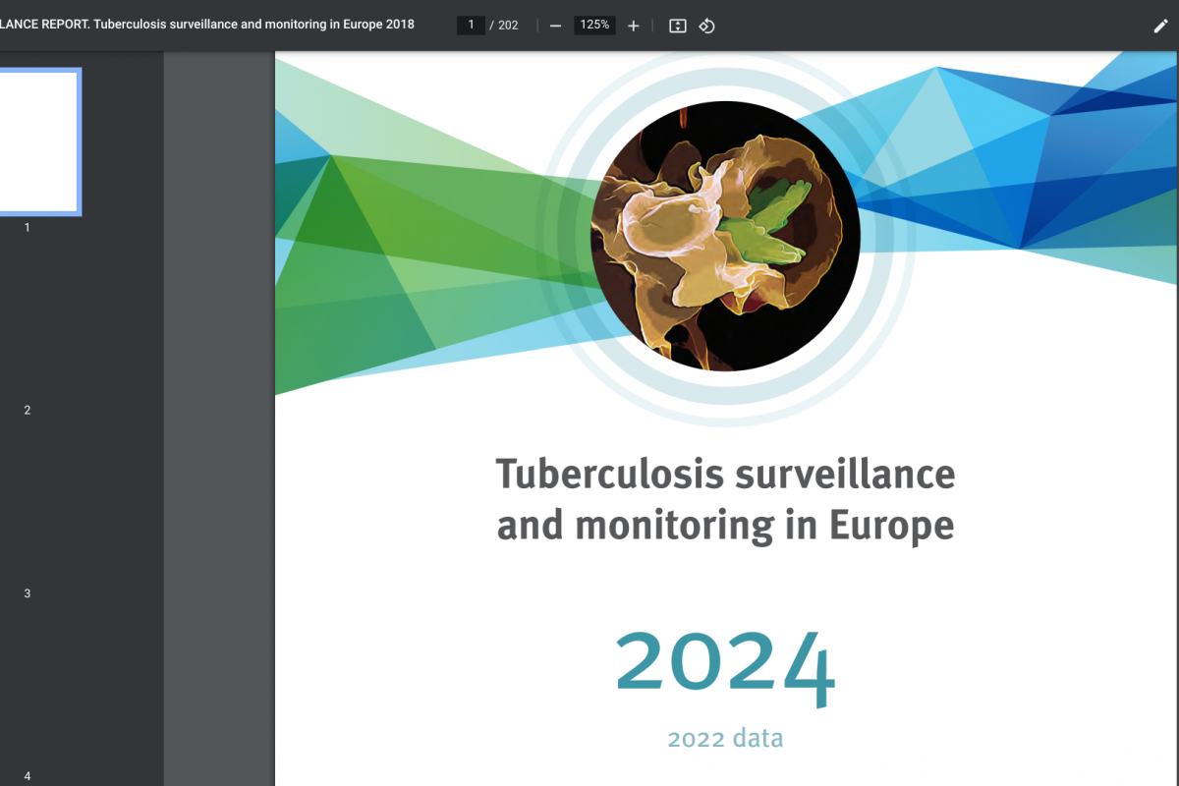Image resolution: width=1179 pixels, height=786 pixels.
Task: Click the circular microscope cover image
Action: tap(725, 236)
